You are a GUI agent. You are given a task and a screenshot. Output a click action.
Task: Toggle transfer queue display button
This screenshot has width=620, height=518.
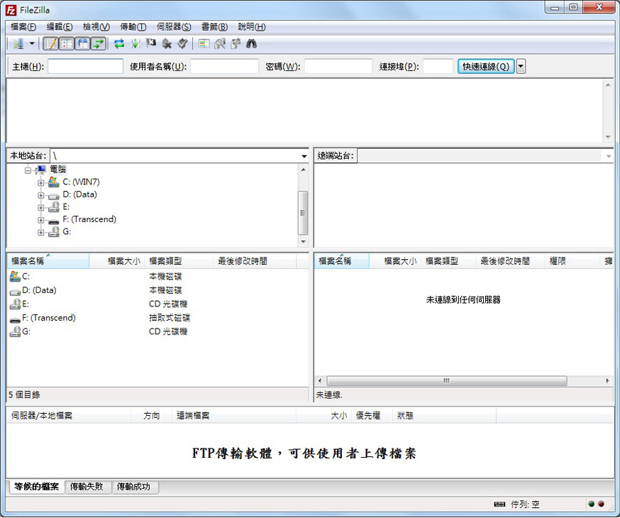click(x=98, y=44)
